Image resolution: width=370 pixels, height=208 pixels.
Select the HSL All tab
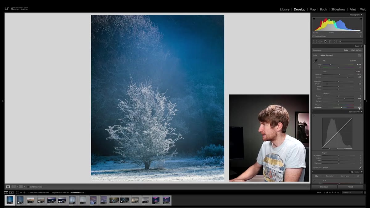point(358,176)
